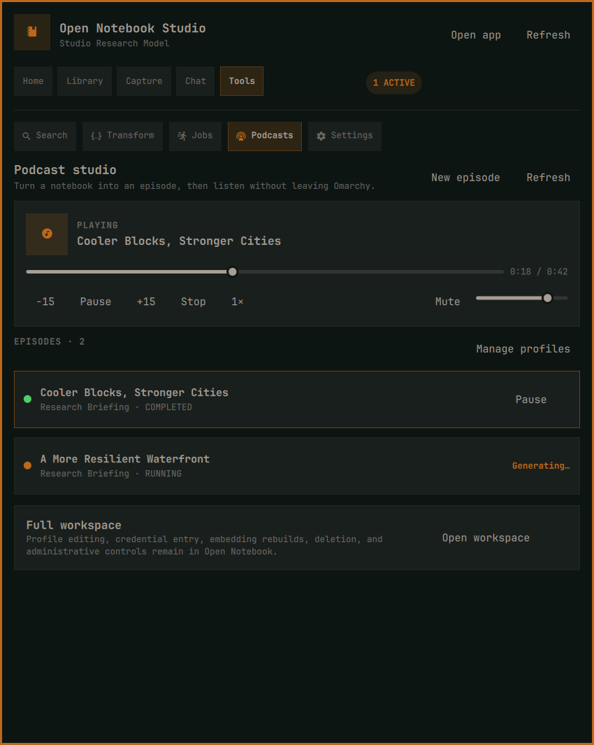The image size is (594, 745).
Task: Pause the Cooler Blocks, Stronger Cities episode row
Action: (x=531, y=399)
